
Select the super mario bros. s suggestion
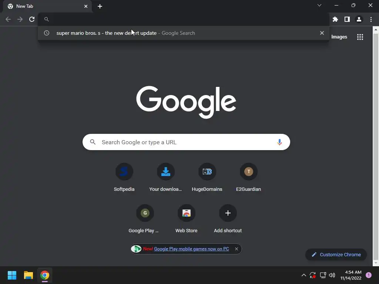[184, 33]
